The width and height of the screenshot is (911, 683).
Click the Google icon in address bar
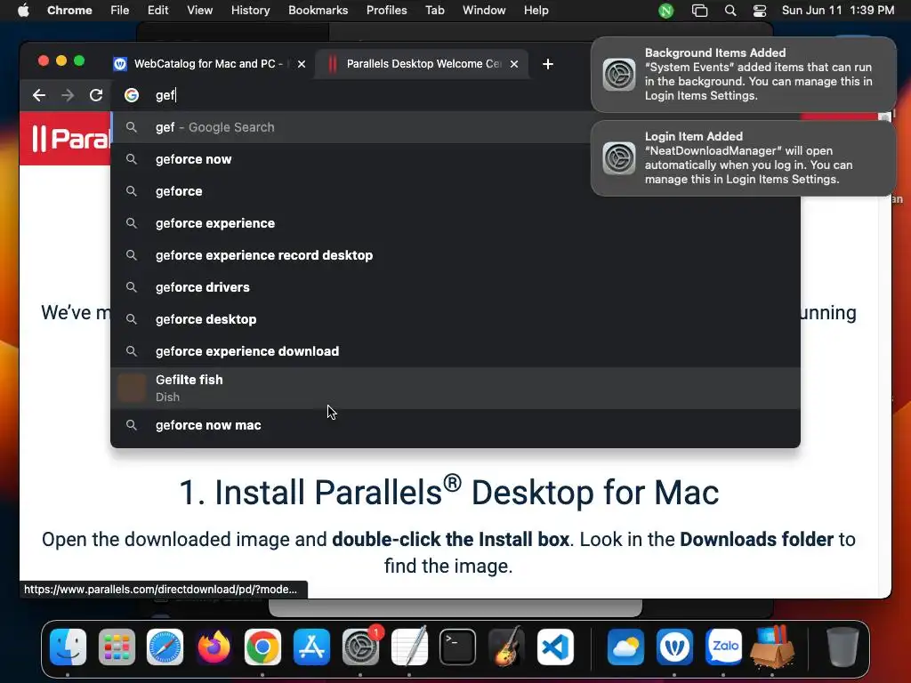[x=132, y=95]
